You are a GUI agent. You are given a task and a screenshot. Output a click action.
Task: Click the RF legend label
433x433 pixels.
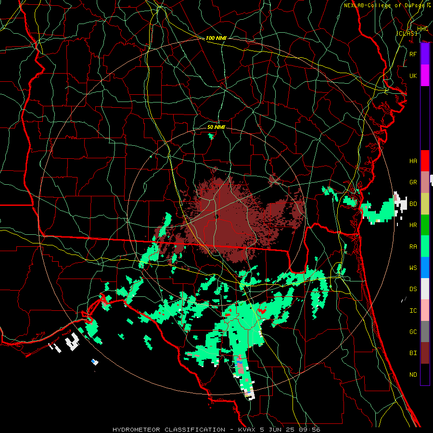413,54
